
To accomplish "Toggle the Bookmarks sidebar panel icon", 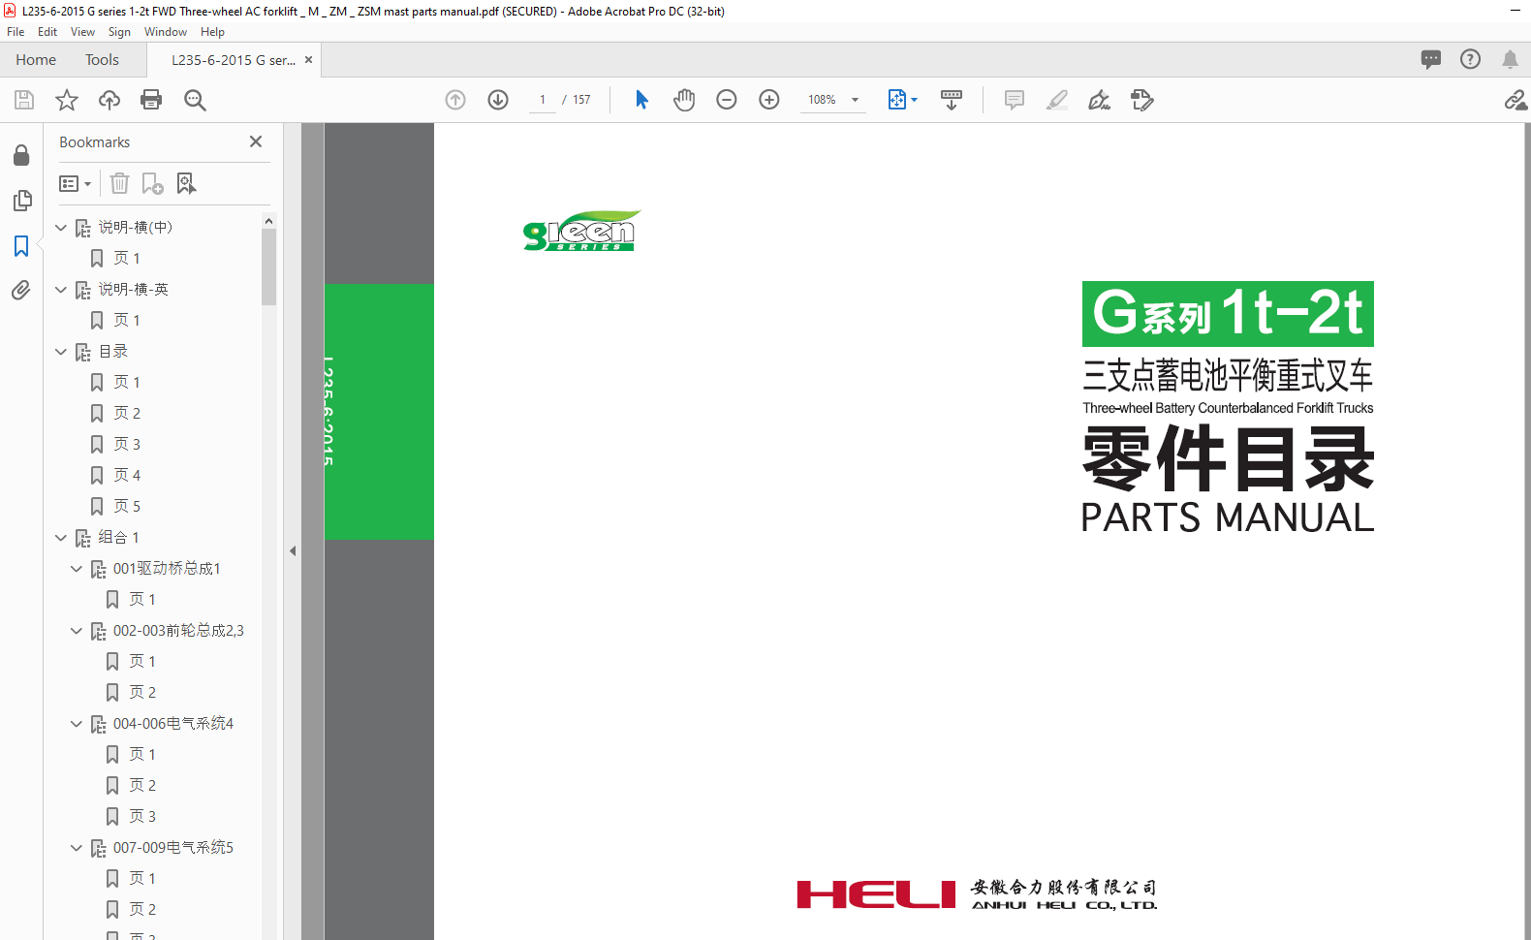I will [x=21, y=246].
